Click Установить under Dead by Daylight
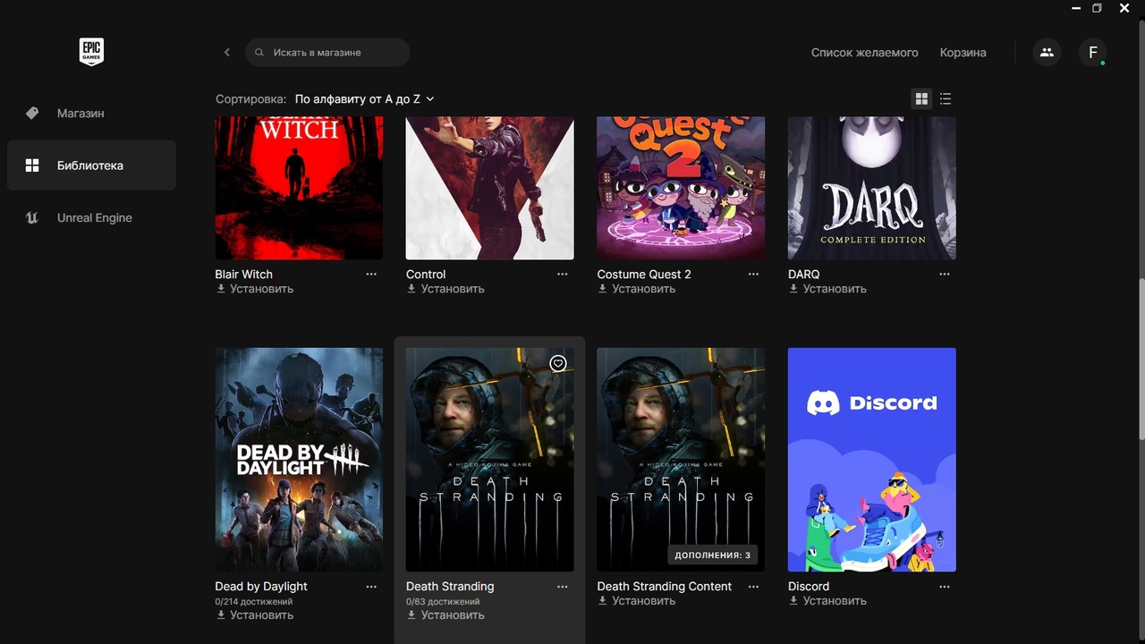 coord(254,615)
